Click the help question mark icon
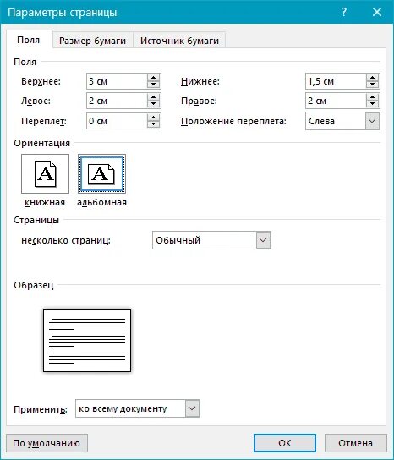Image resolution: width=394 pixels, height=460 pixels. click(344, 12)
